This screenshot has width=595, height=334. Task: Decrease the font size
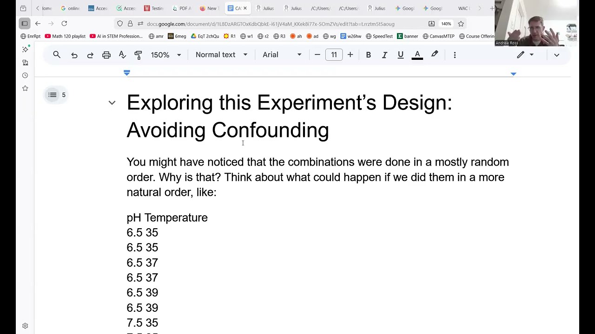[x=317, y=55]
